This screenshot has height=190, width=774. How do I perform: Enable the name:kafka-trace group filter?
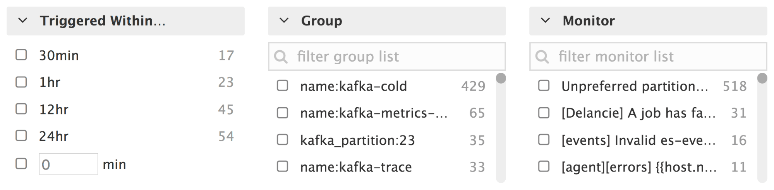(283, 166)
